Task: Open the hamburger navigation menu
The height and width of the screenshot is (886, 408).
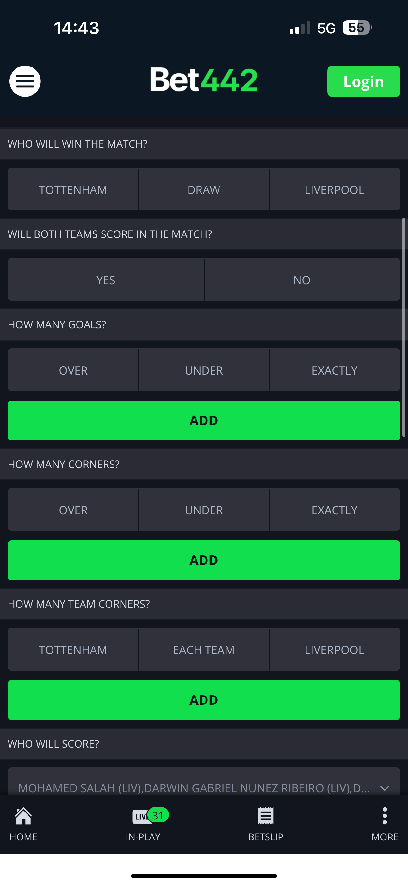Action: [25, 81]
